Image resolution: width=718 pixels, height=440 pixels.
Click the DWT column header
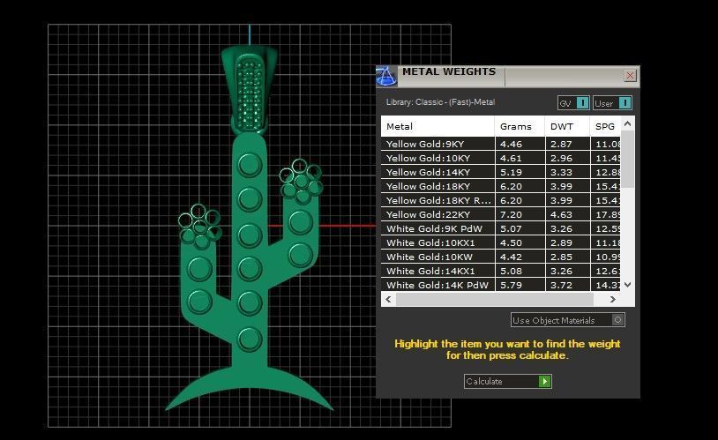click(x=567, y=126)
